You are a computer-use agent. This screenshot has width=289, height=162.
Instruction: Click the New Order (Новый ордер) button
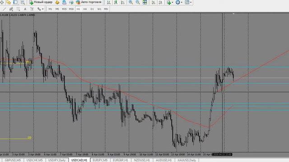point(41,2)
